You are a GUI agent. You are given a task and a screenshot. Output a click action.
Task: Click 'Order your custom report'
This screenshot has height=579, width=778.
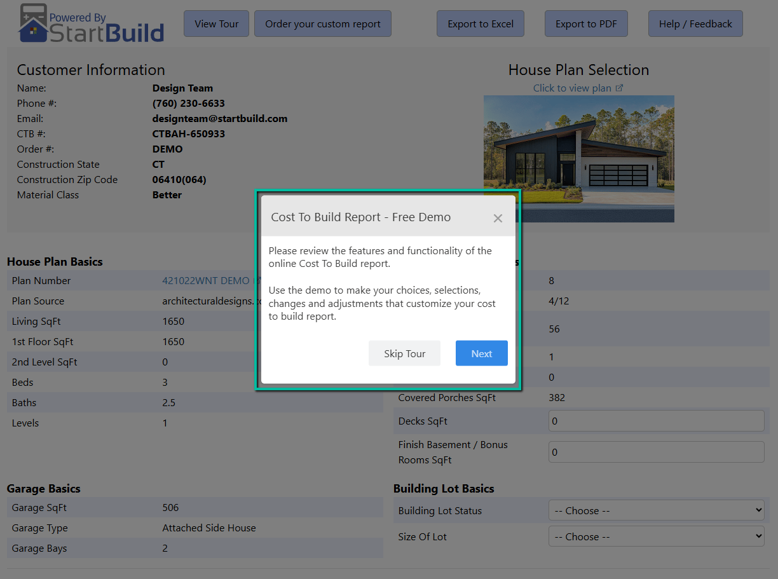pyautogui.click(x=322, y=23)
